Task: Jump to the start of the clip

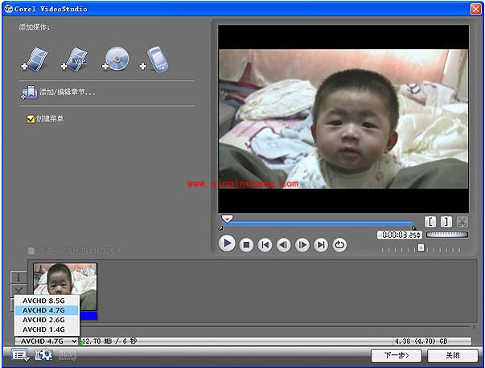Action: tap(265, 244)
